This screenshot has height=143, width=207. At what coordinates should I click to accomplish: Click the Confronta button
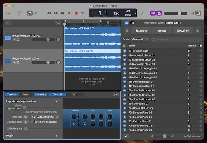click(40, 94)
